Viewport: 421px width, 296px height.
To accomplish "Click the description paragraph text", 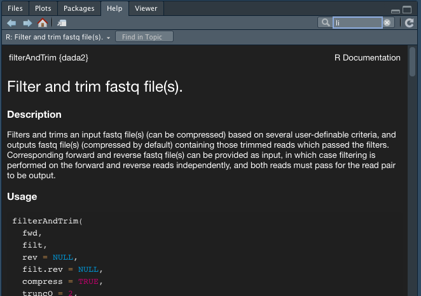I will coord(202,155).
